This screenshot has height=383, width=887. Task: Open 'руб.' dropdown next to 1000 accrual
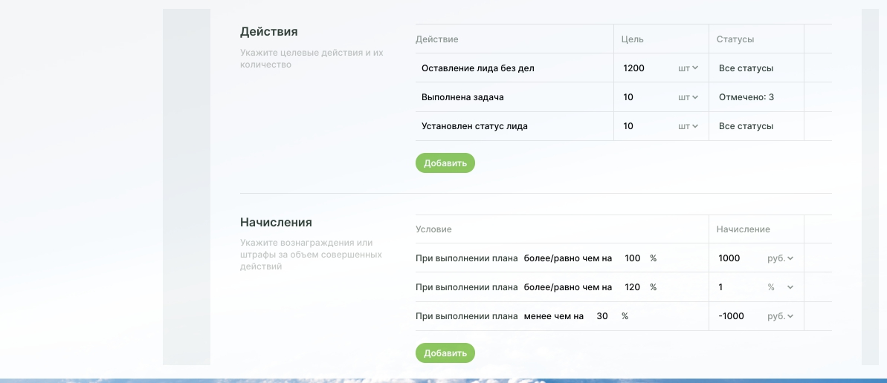(x=780, y=258)
